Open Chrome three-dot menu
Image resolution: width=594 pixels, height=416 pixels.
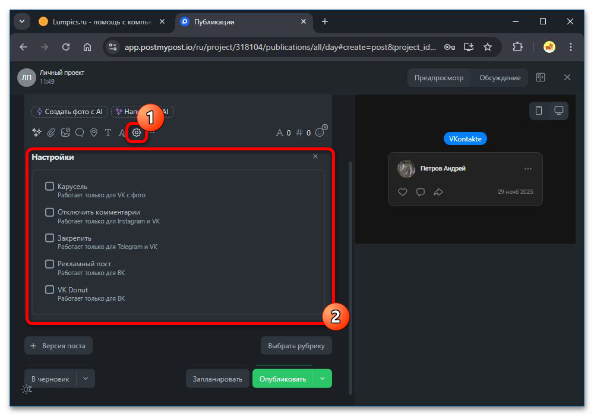coord(570,47)
